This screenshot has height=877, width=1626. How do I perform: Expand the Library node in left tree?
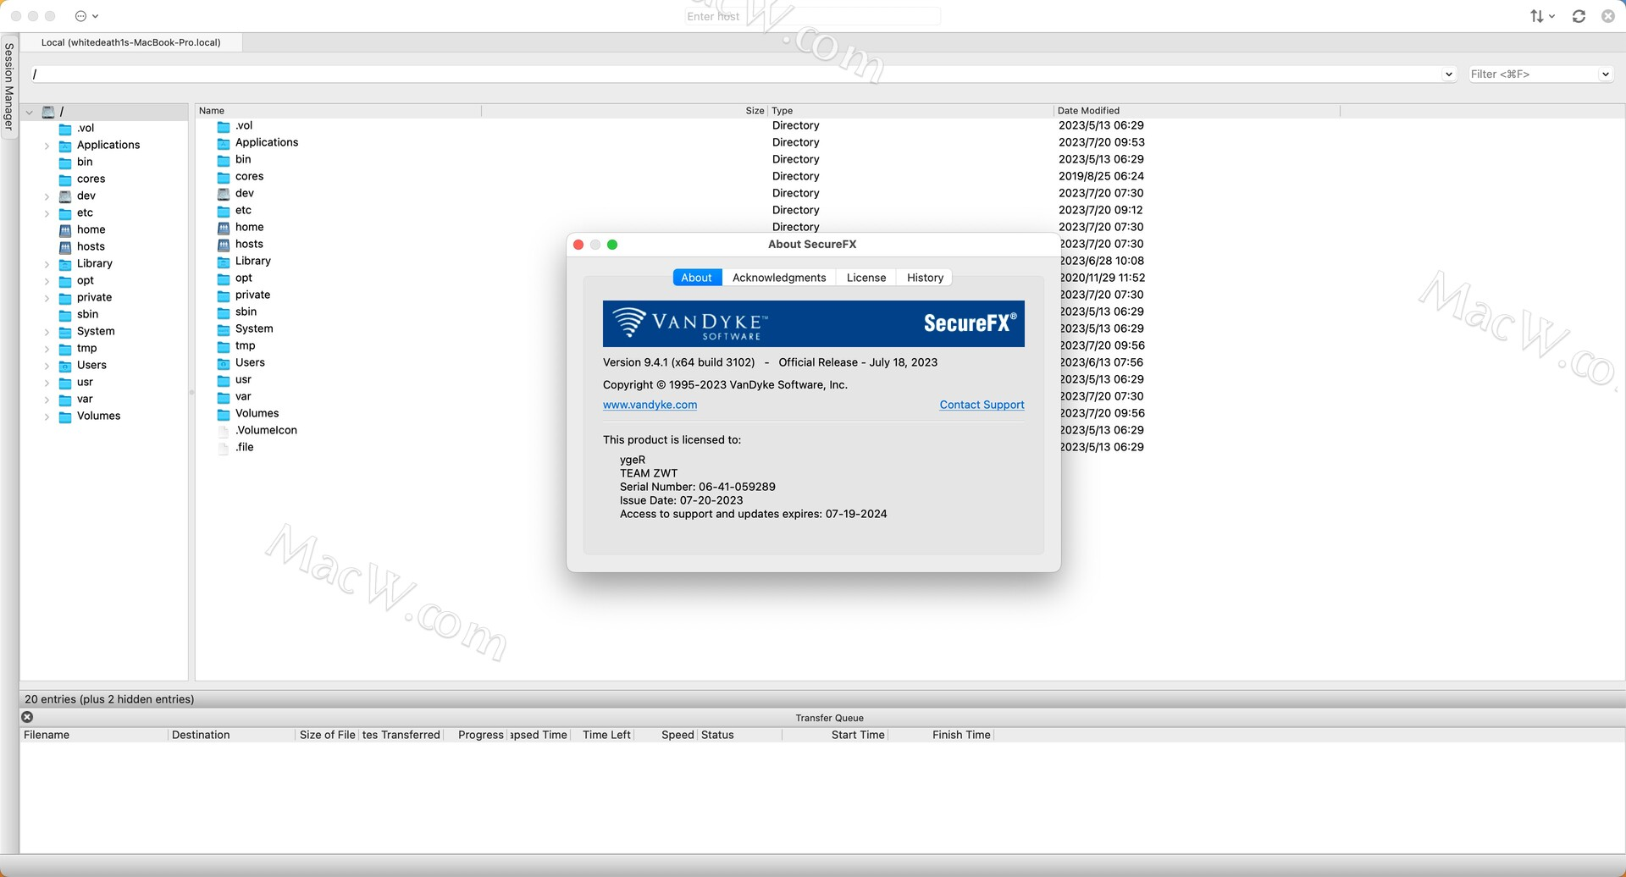click(x=47, y=264)
